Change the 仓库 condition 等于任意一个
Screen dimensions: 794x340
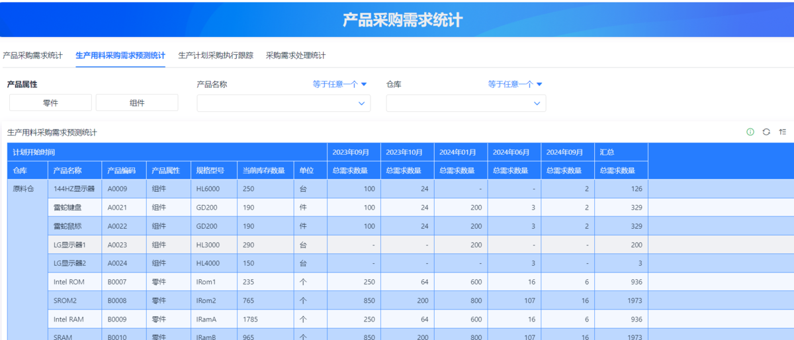[515, 85]
